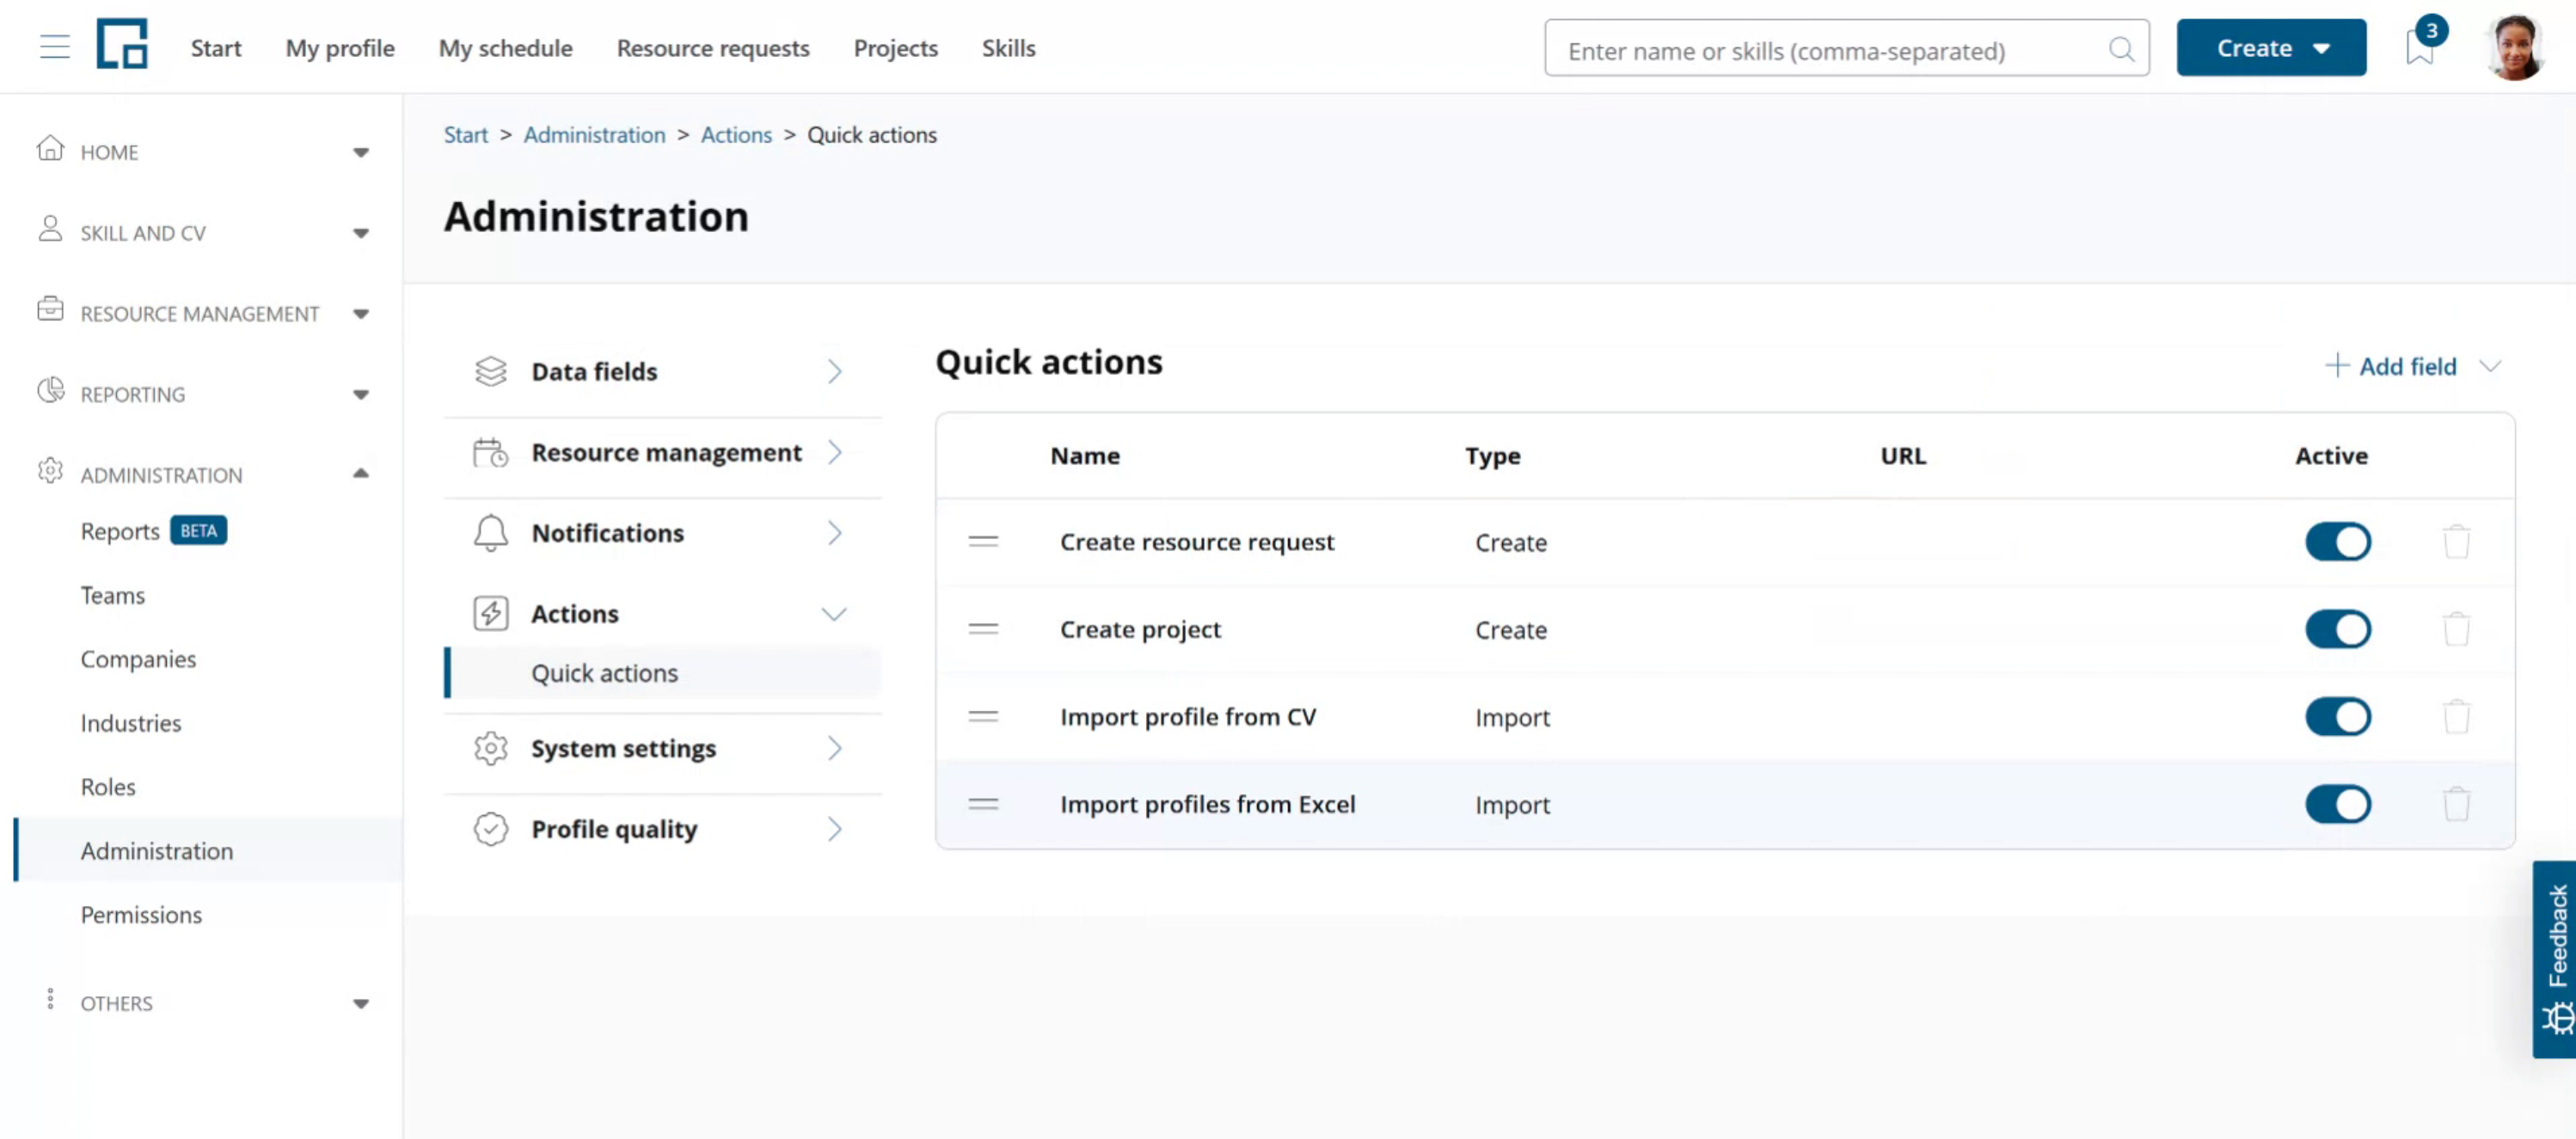Open My schedule in top navigation
2576x1139 pixels.
click(505, 48)
